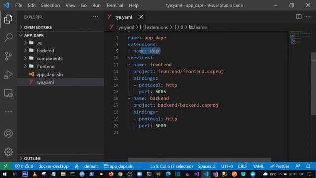Expand the Open Editors section

click(x=60, y=27)
